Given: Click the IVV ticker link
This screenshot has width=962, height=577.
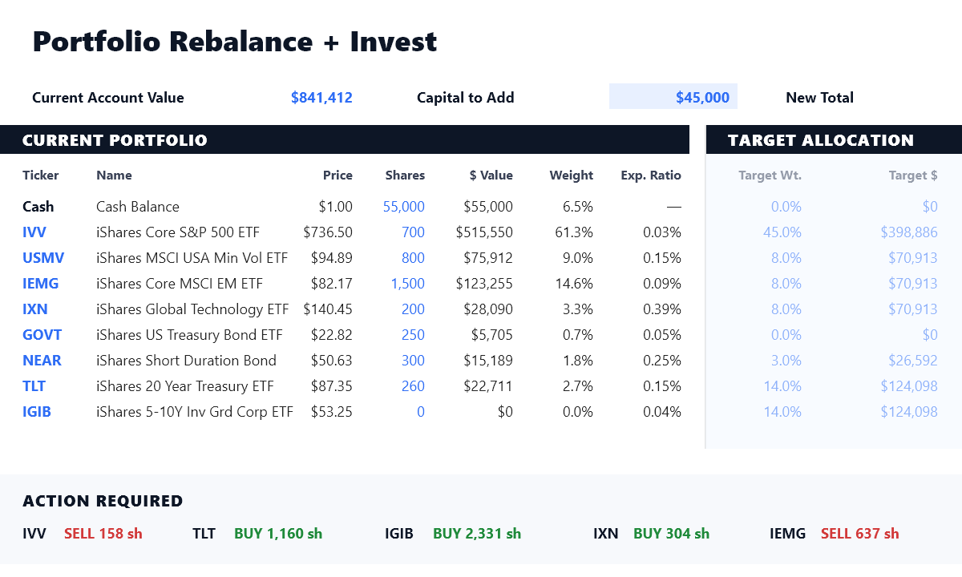Looking at the screenshot, I should click(34, 232).
